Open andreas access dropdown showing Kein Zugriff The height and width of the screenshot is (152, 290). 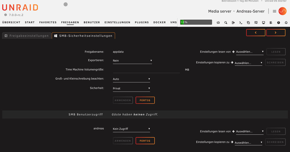point(131,129)
